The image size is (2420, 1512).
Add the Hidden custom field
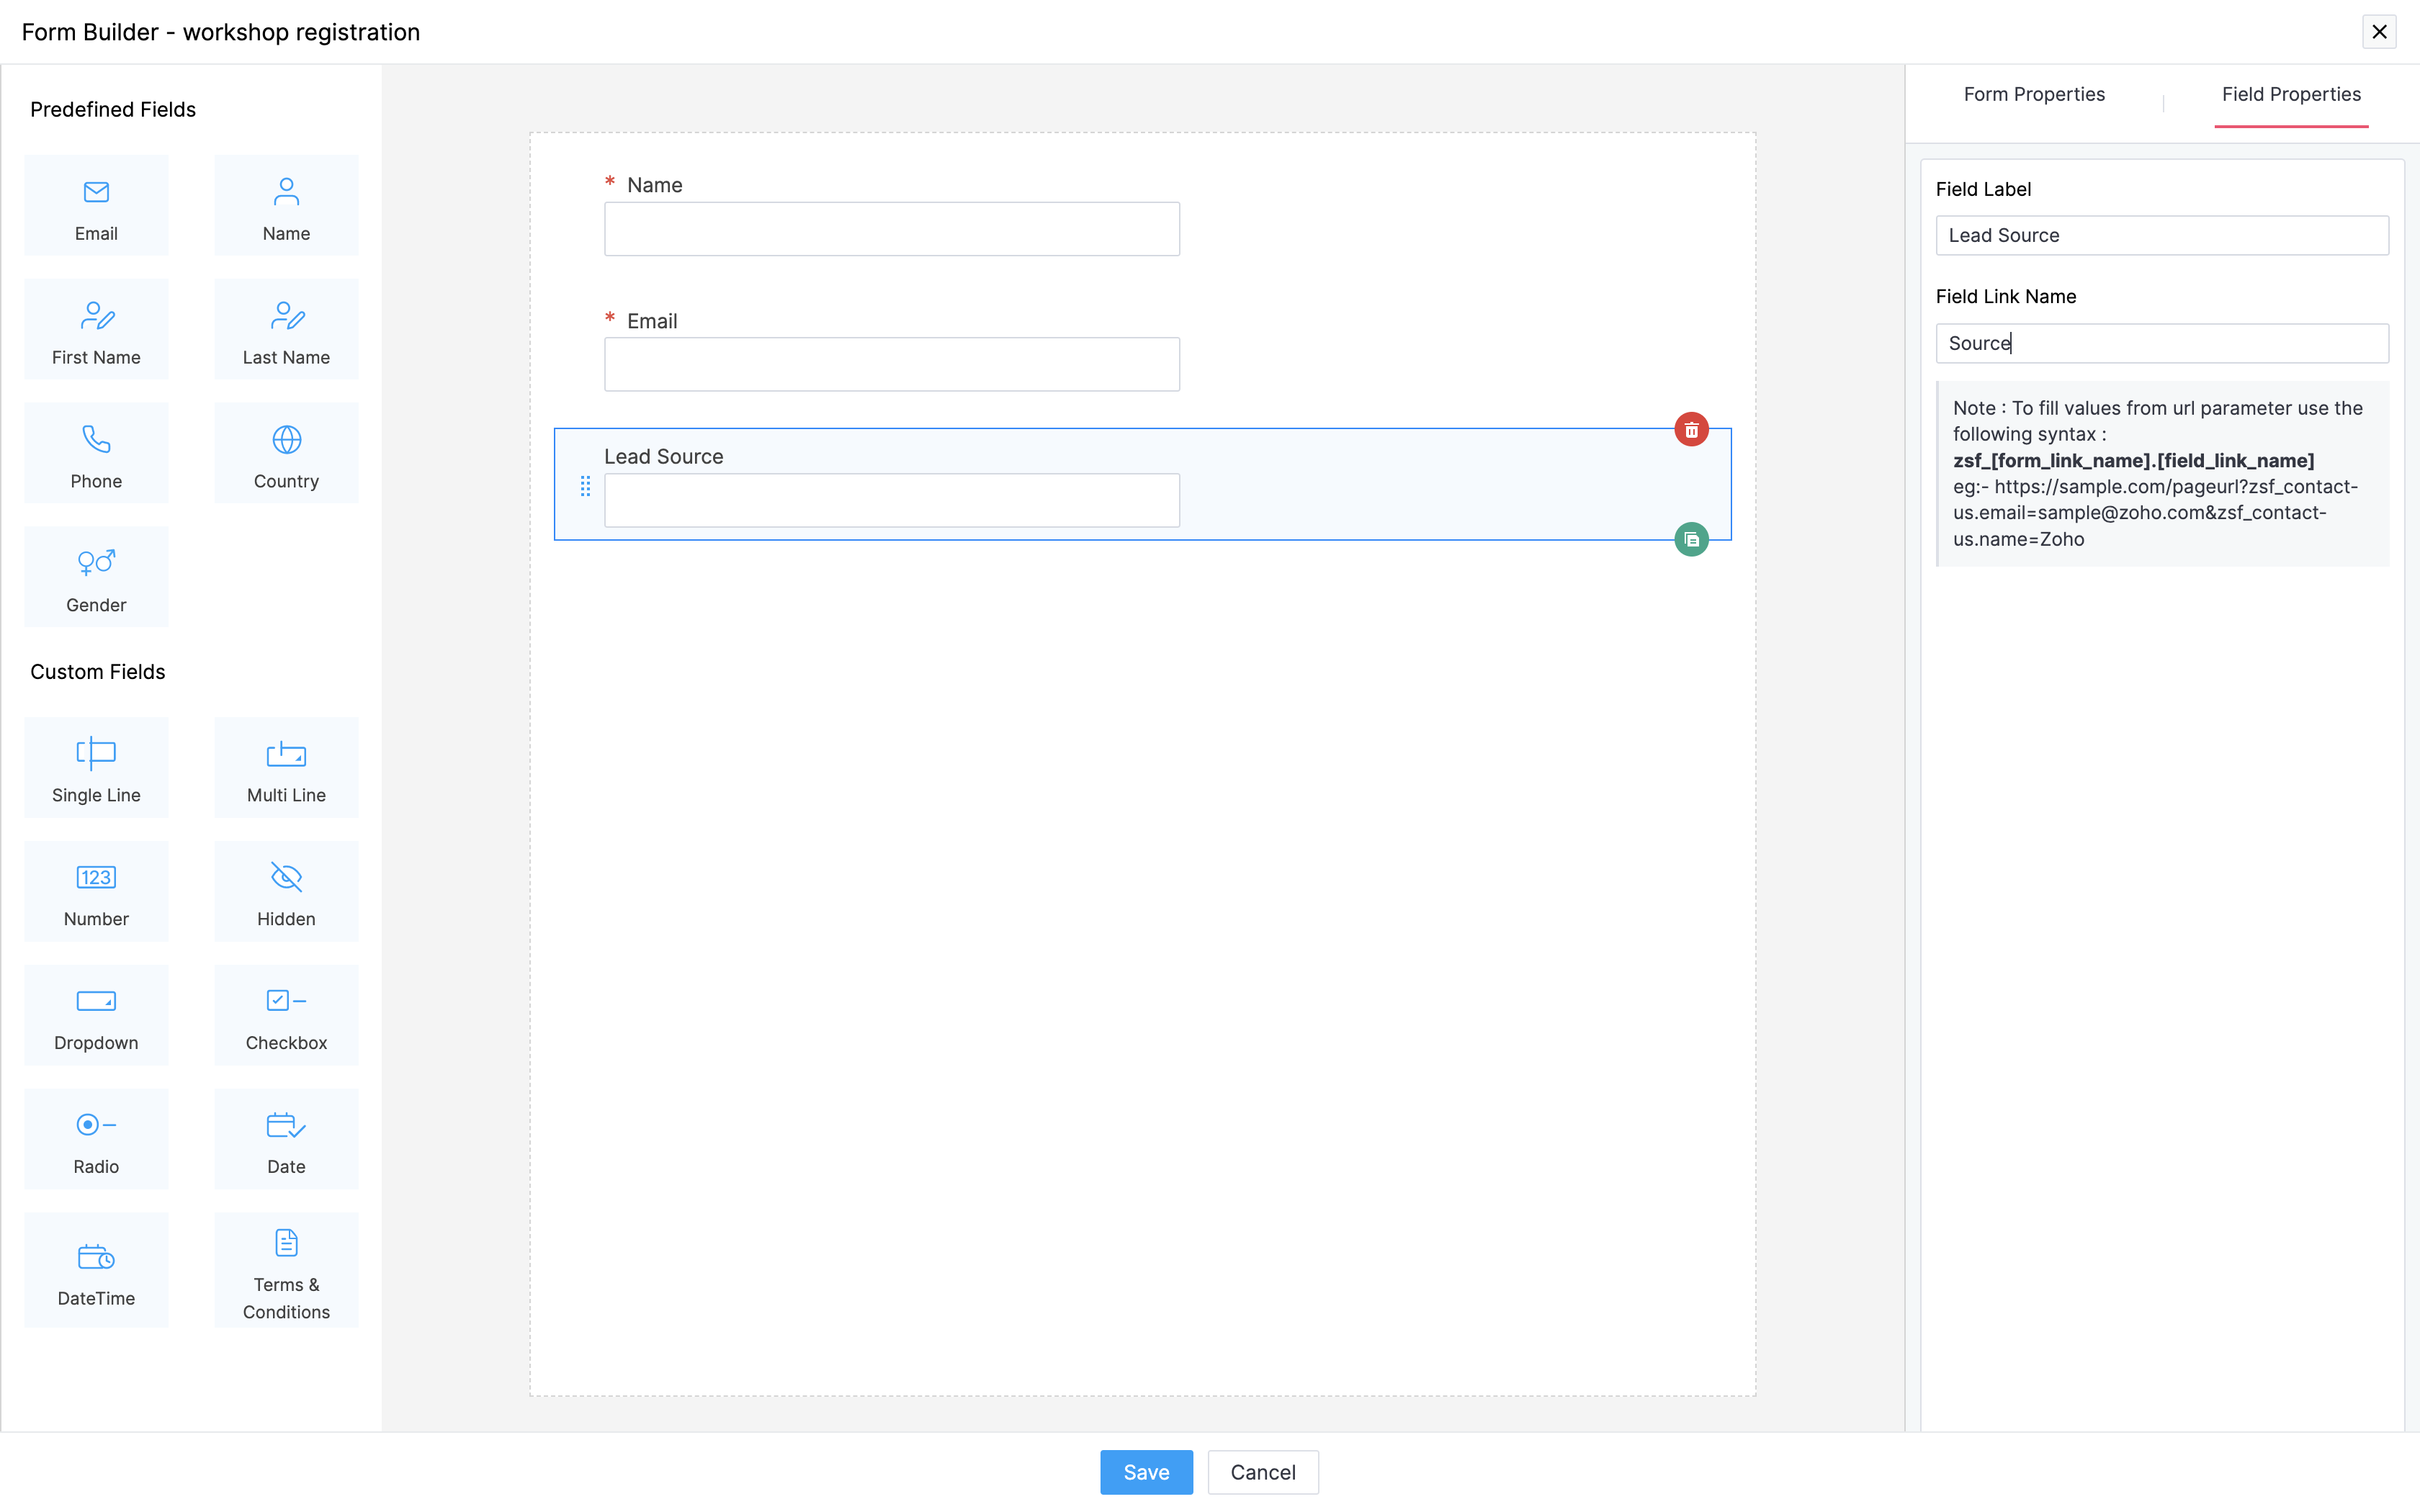tap(286, 891)
